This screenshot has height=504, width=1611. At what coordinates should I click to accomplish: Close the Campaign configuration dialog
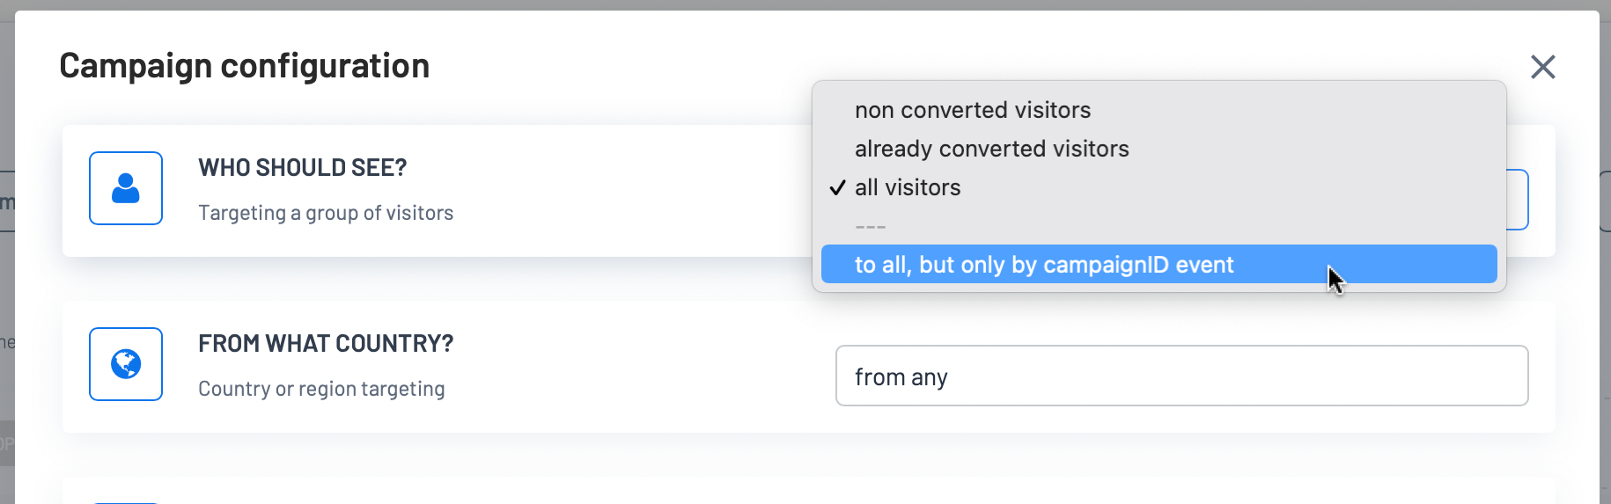1542,67
